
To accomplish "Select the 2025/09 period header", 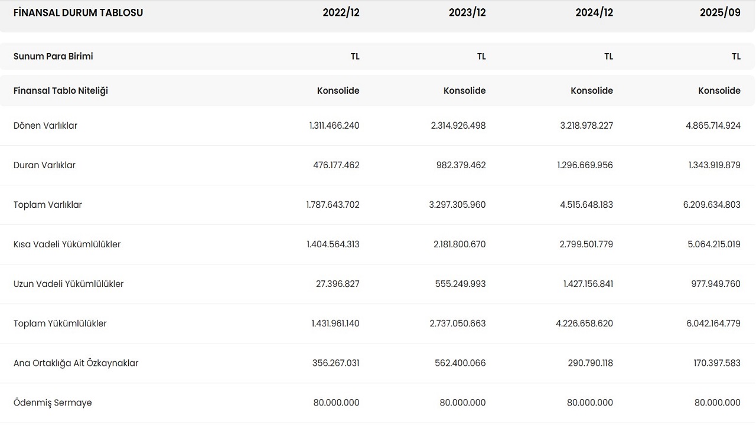I will [x=721, y=13].
